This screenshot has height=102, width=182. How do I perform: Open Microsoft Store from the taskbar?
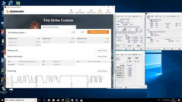53,100
